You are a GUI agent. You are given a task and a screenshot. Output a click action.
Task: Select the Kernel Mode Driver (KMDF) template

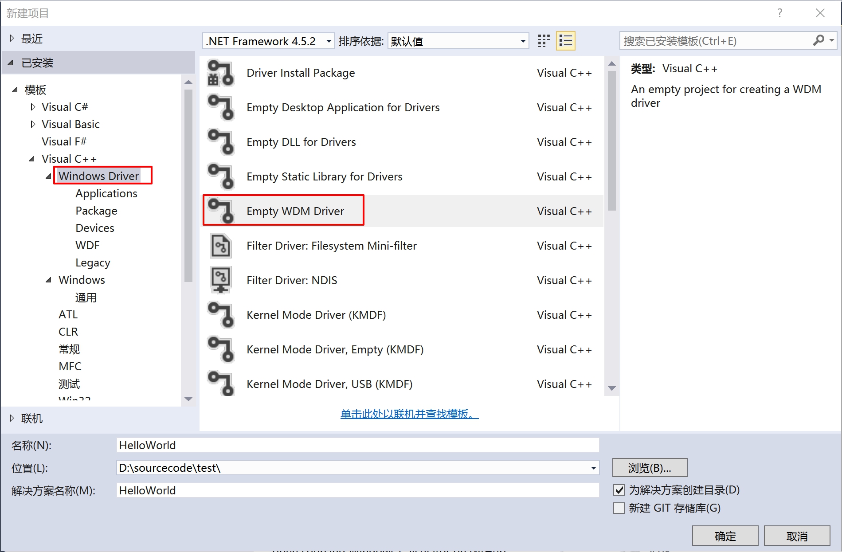316,315
